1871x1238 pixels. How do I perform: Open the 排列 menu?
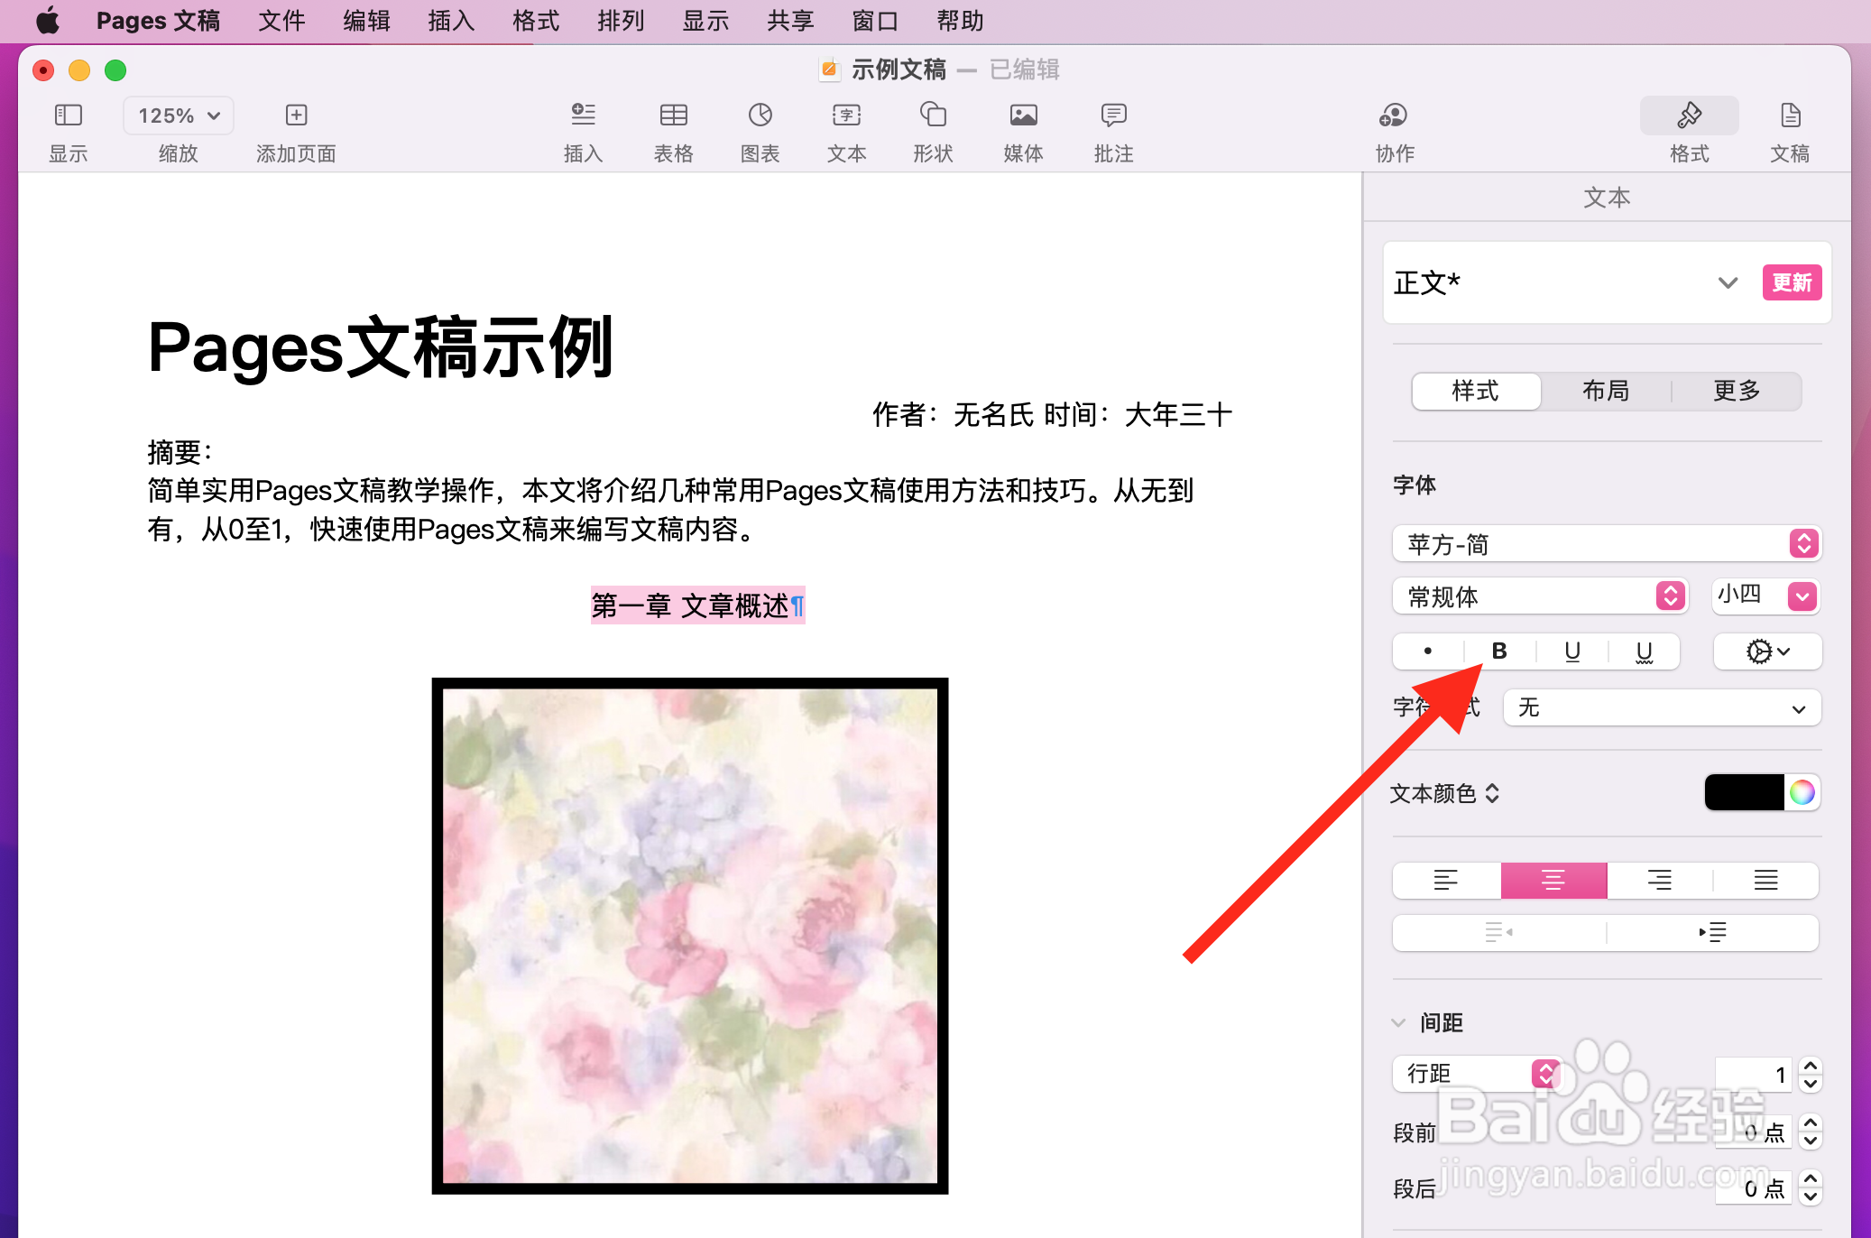pos(621,20)
